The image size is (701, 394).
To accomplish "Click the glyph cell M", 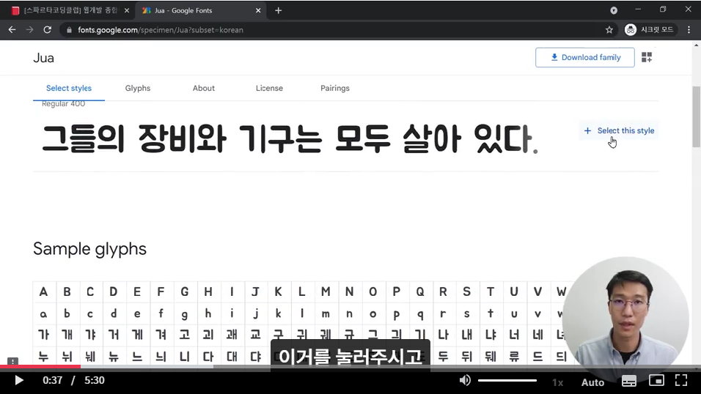I will [326, 291].
